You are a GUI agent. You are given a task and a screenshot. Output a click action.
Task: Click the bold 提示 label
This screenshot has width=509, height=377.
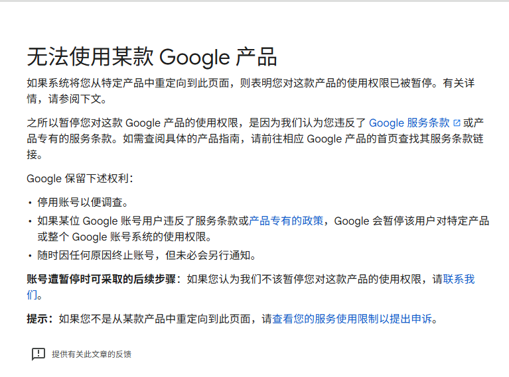tap(38, 319)
